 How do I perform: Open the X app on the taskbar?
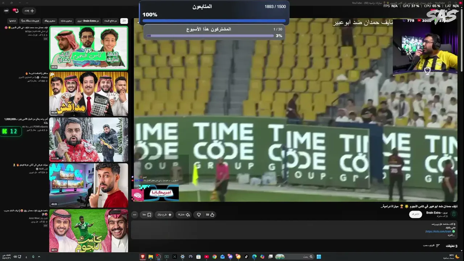coord(174,257)
